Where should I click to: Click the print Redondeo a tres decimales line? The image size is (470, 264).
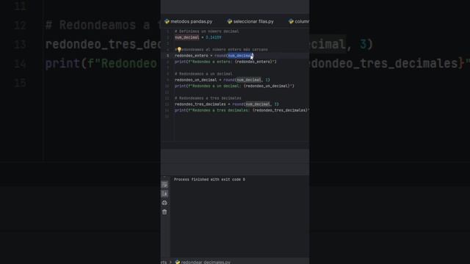[242, 110]
